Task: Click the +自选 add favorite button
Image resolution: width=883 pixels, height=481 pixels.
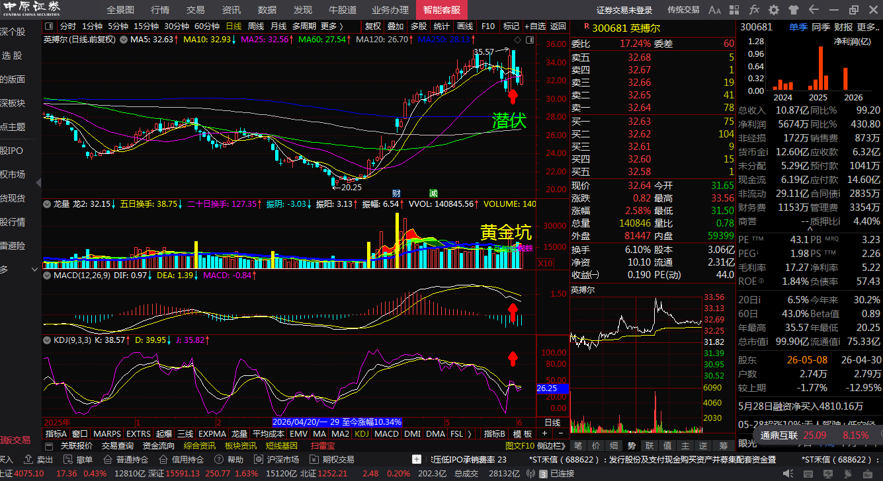Action: click(535, 26)
